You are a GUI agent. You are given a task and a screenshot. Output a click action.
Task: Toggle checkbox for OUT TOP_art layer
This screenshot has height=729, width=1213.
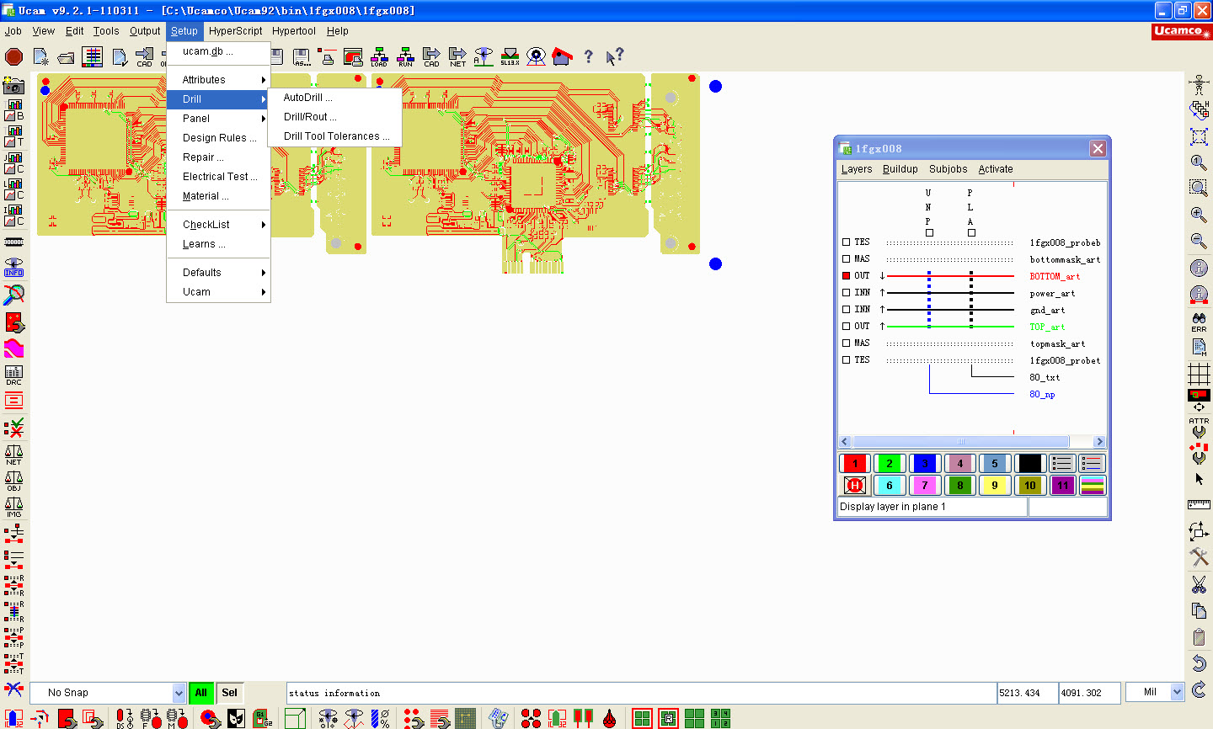coord(847,326)
